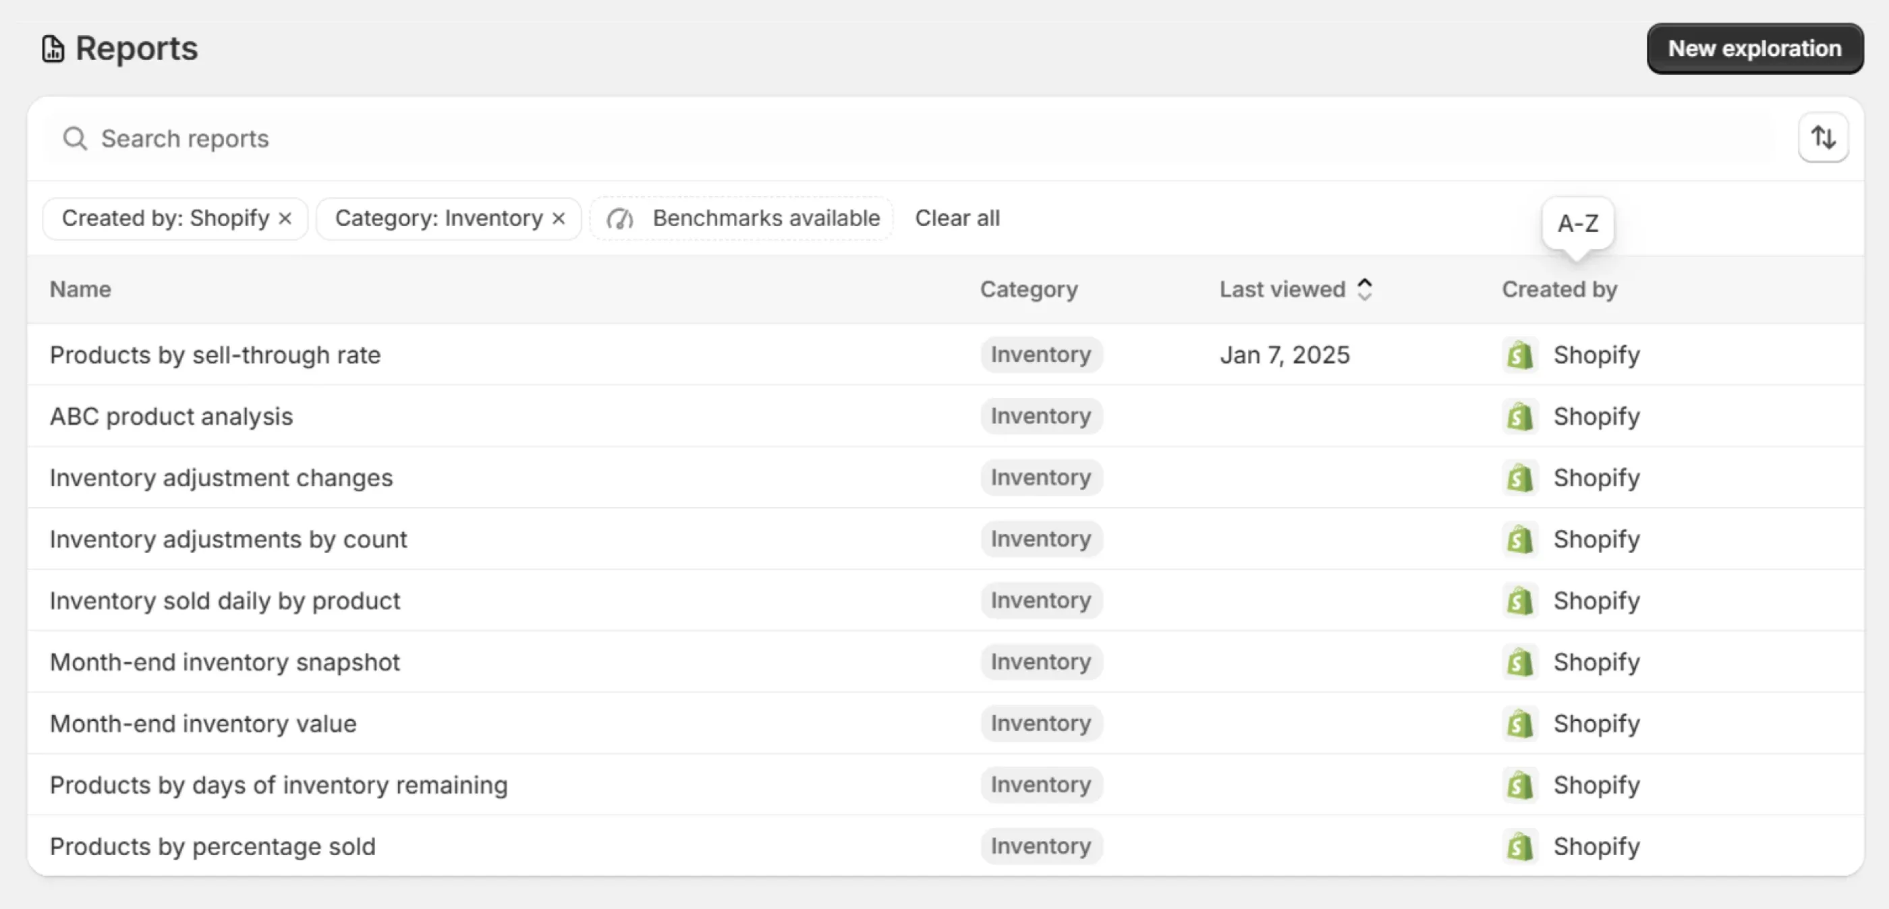1889x909 pixels.
Task: Open the Category column header options
Action: 1029,289
